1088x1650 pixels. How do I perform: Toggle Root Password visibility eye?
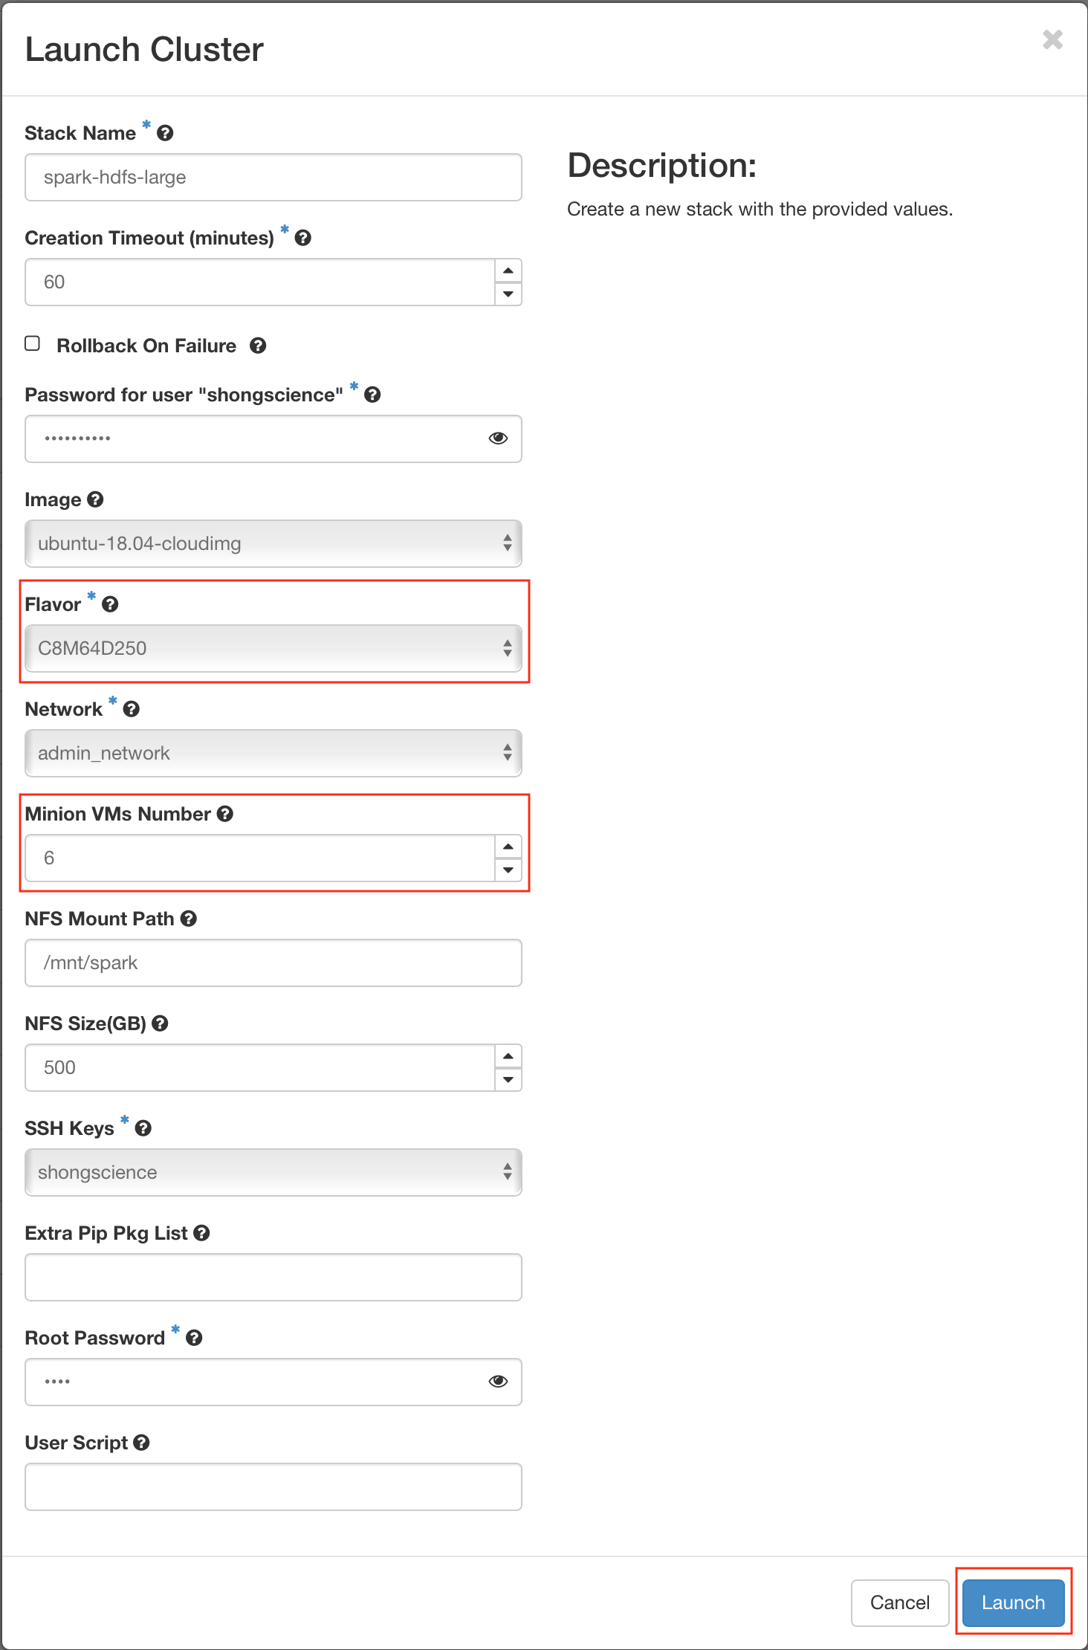pos(498,1382)
